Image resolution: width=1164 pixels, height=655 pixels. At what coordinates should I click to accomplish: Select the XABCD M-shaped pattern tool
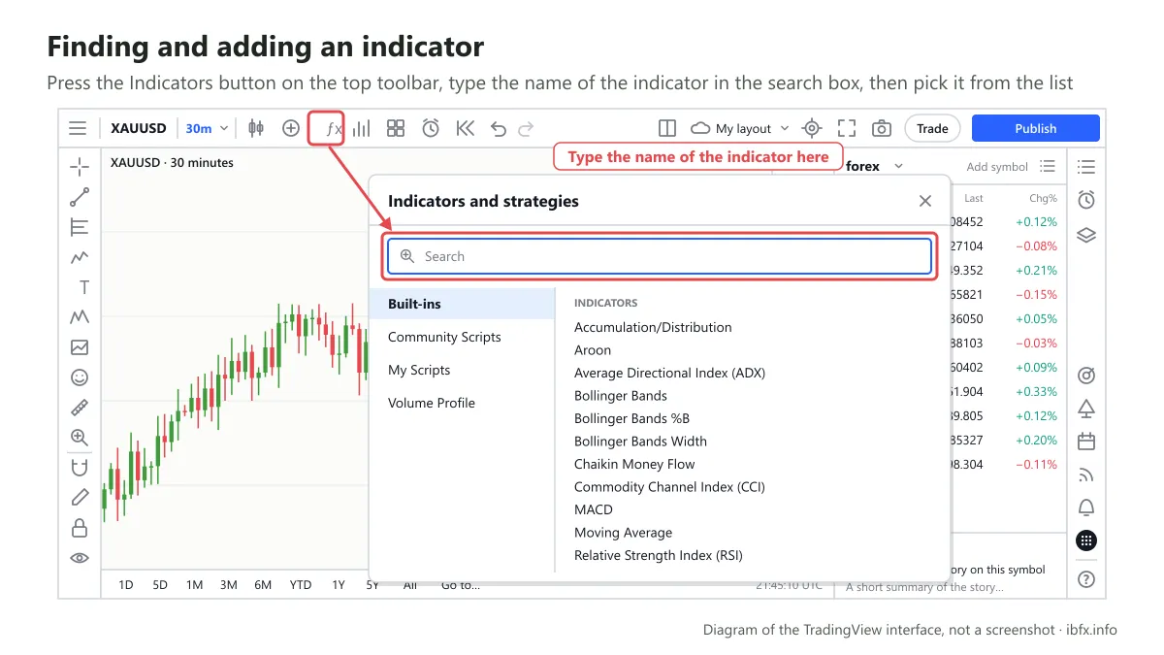80,317
